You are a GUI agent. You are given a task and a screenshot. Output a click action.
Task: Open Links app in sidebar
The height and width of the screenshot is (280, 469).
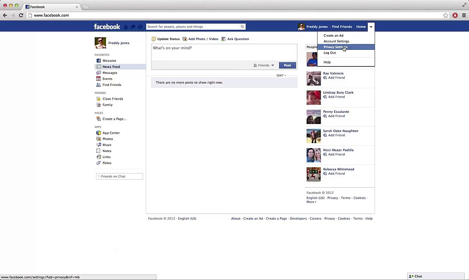coord(106,157)
